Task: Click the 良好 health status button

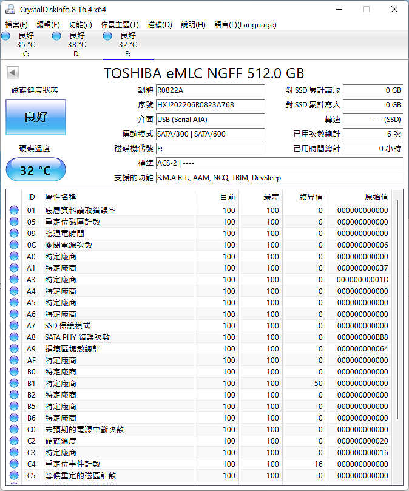Action: [36, 117]
